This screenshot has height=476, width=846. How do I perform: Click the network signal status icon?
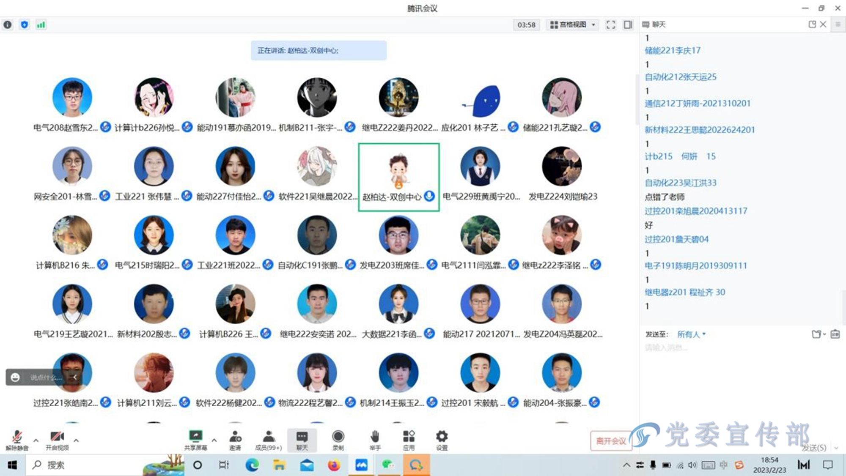pyautogui.click(x=41, y=25)
